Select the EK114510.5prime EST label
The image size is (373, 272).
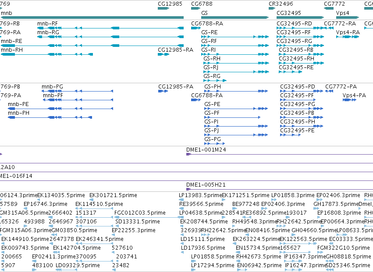tap(99, 204)
